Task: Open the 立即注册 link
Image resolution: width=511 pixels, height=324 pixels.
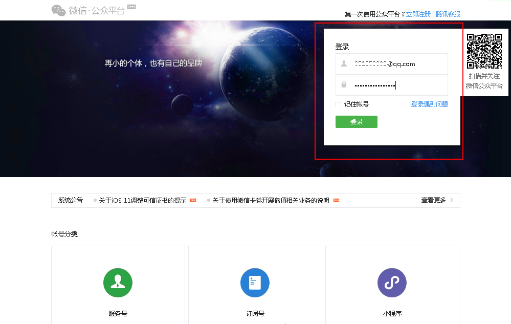Action: pos(418,14)
